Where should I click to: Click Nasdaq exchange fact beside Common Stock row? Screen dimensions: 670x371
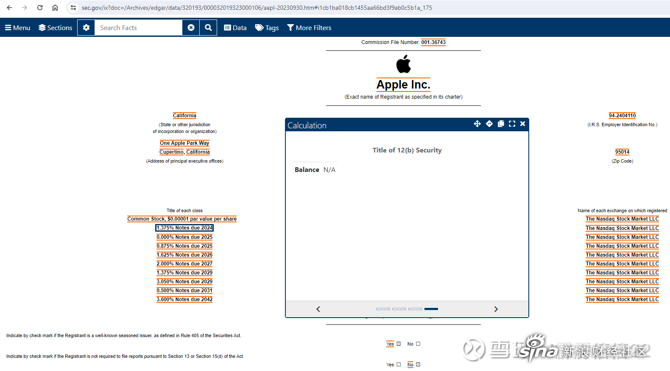coord(623,219)
